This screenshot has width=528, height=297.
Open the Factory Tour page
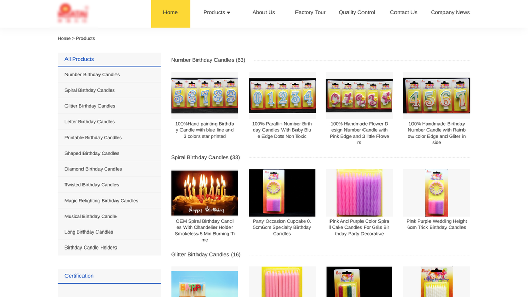310,13
